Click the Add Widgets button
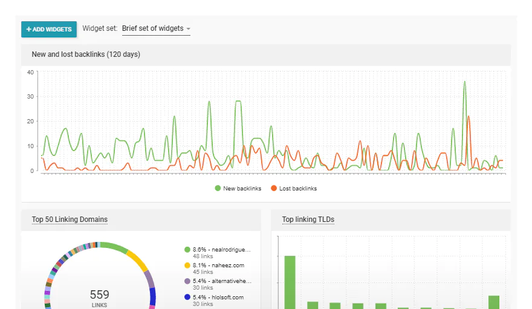The height and width of the screenshot is (309, 532). [x=49, y=29]
